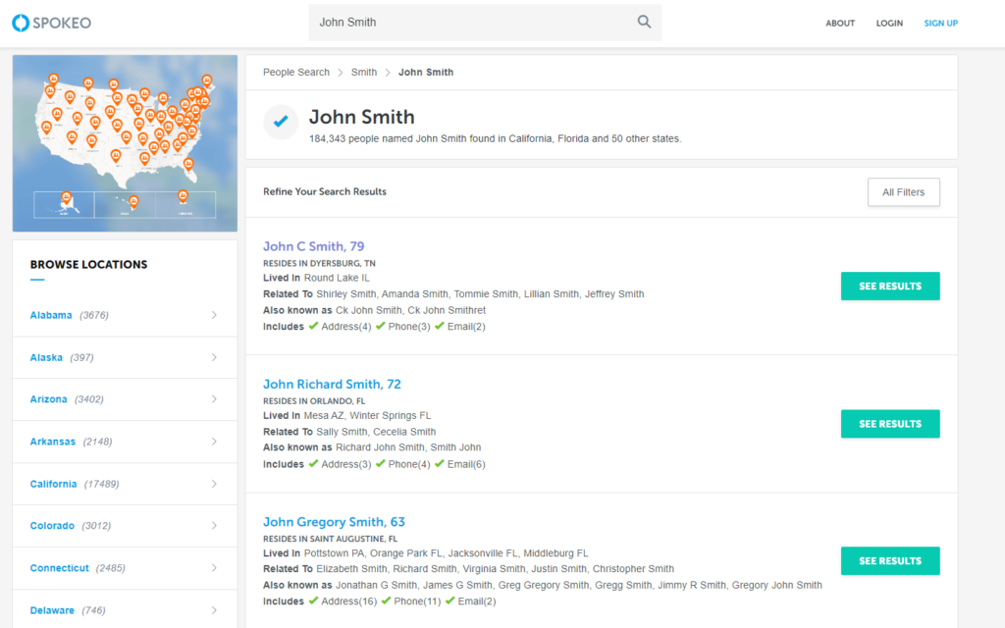Expand the Delaware location row arrow
This screenshot has width=1005, height=628.
point(214,610)
